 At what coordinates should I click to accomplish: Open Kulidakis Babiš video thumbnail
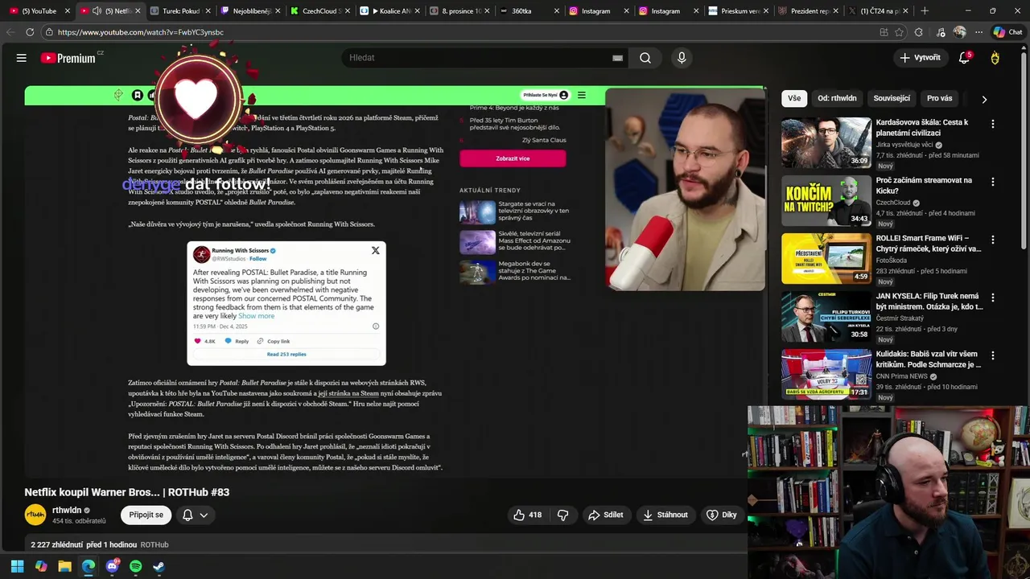click(826, 375)
